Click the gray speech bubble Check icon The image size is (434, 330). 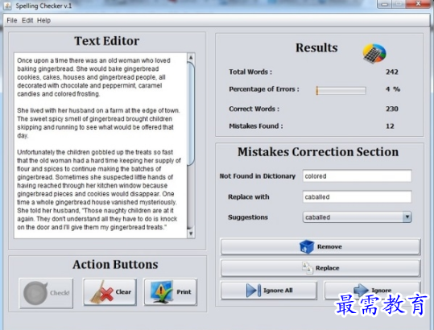[x=35, y=293]
